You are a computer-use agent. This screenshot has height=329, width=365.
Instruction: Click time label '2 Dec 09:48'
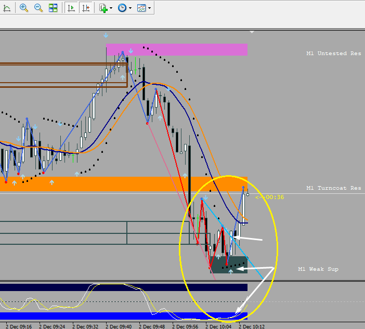click(152, 326)
